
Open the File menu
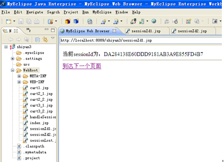tap(6, 12)
